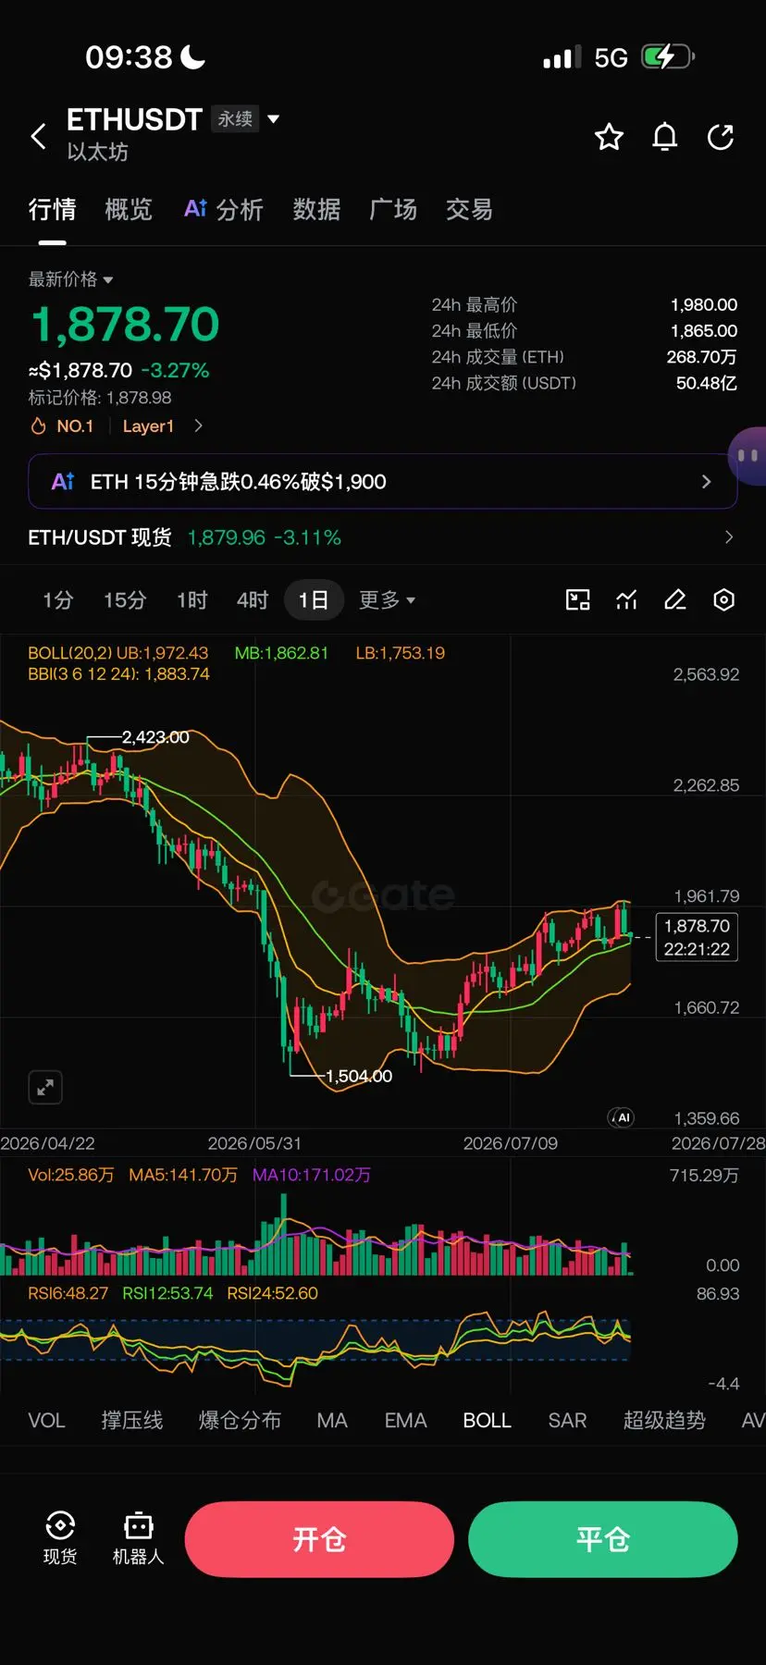Image resolution: width=766 pixels, height=1665 pixels.
Task: Tap the back arrow icon
Action: [38, 137]
